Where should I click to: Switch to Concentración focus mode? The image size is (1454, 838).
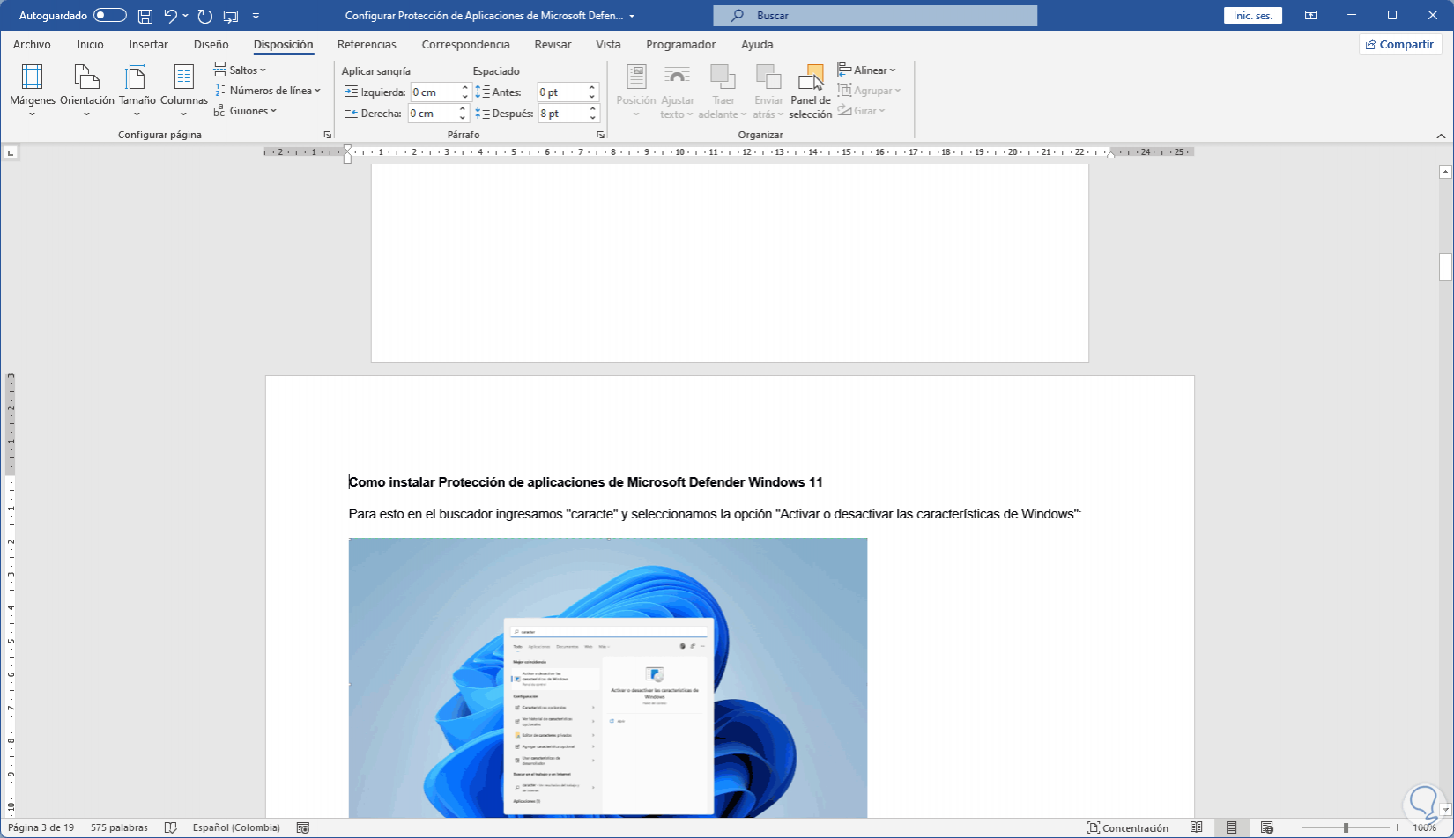tap(1128, 827)
